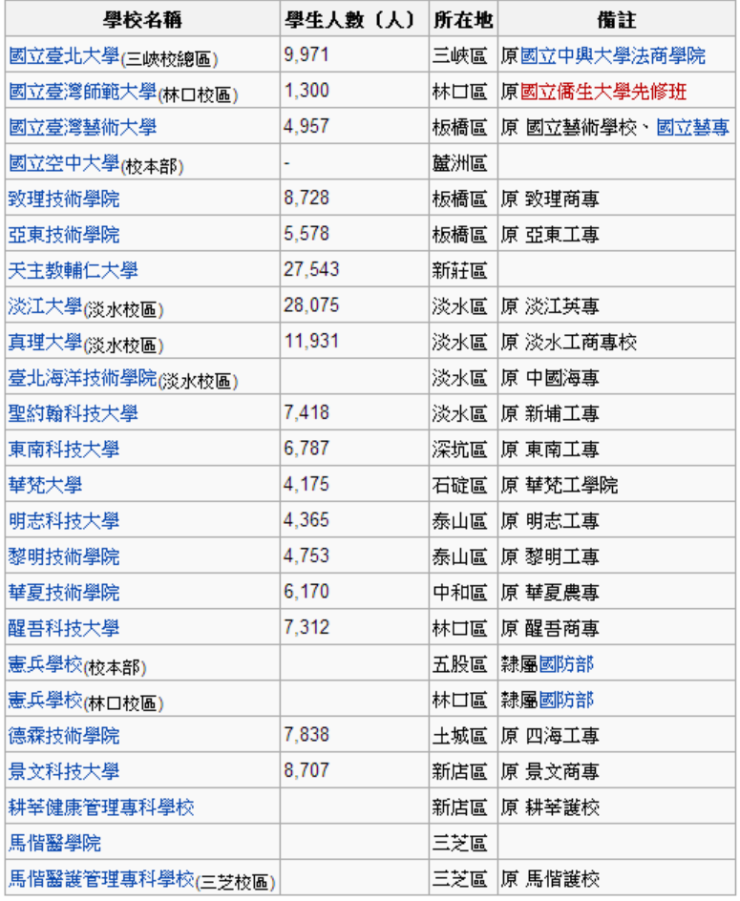Select the student count 8,728
740x901 pixels.
[x=306, y=198]
